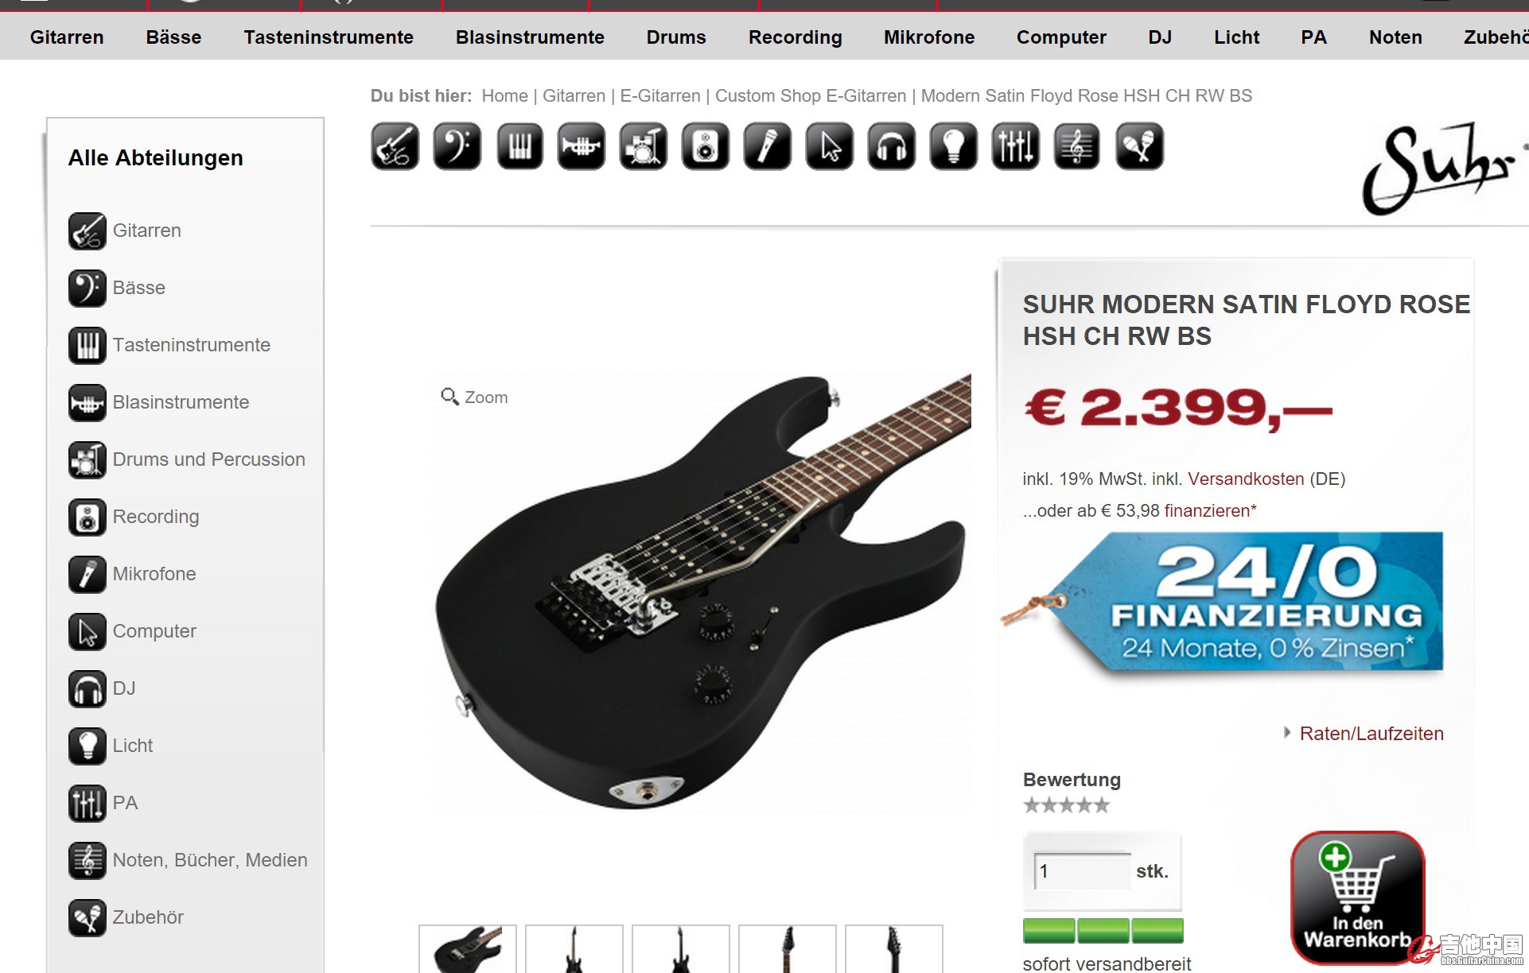Image resolution: width=1529 pixels, height=973 pixels.
Task: Click the quantity stk. input field
Action: tap(1082, 871)
